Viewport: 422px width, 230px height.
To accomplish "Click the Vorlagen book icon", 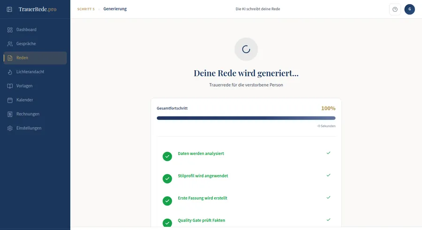I will (10, 86).
